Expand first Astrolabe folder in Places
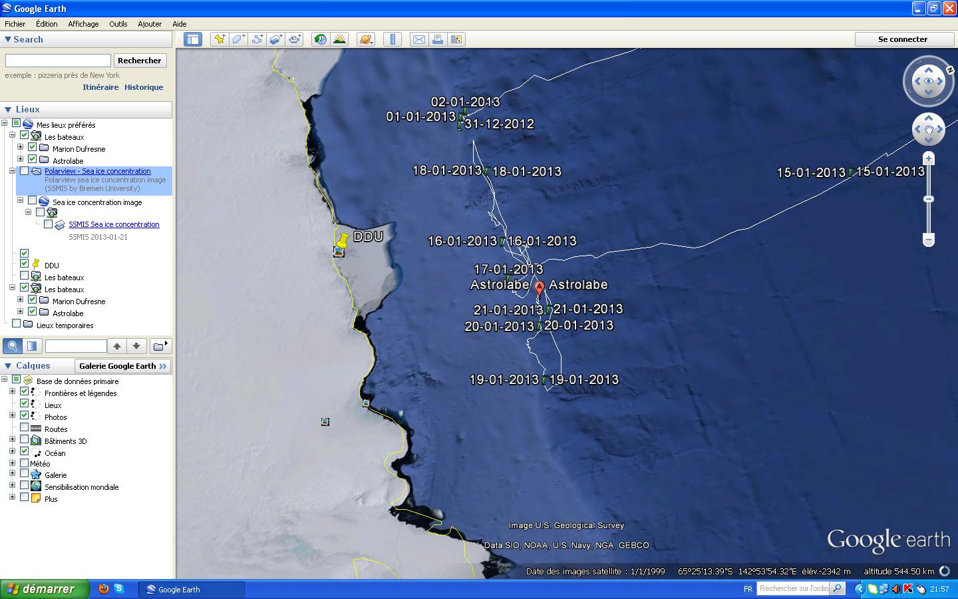Viewport: 958px width, 599px height. pyautogui.click(x=20, y=159)
